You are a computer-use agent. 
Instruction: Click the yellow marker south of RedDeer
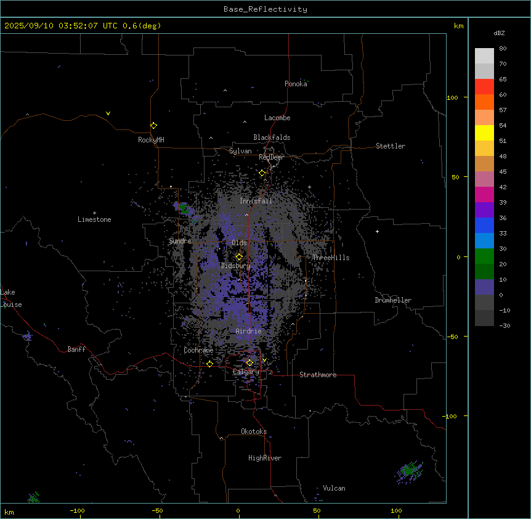[262, 173]
